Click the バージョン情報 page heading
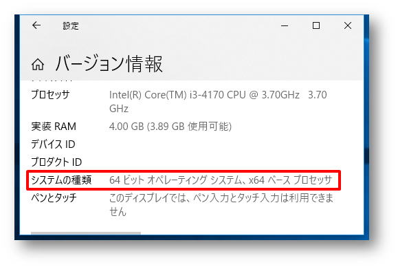Screen dimensions: 398x269 [109, 64]
